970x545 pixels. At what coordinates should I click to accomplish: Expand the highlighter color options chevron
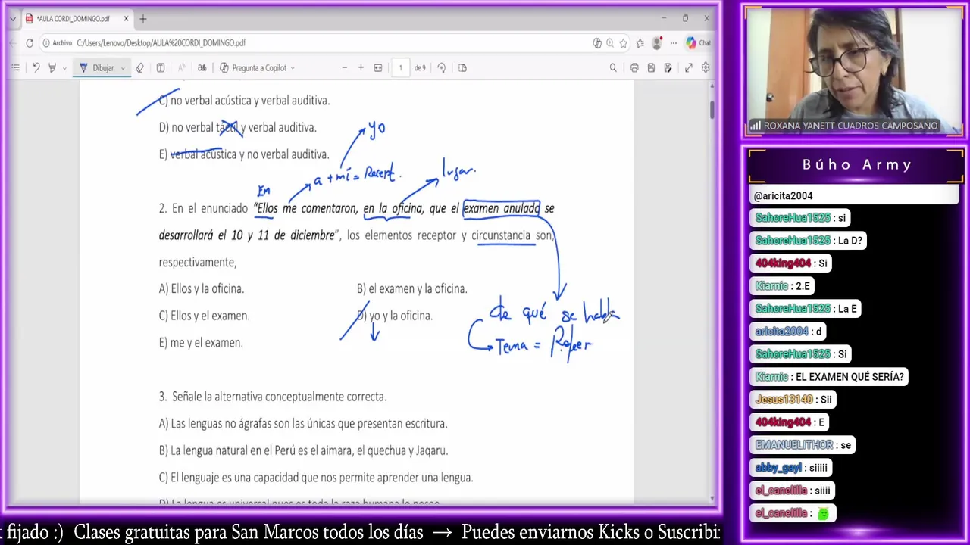(x=64, y=68)
